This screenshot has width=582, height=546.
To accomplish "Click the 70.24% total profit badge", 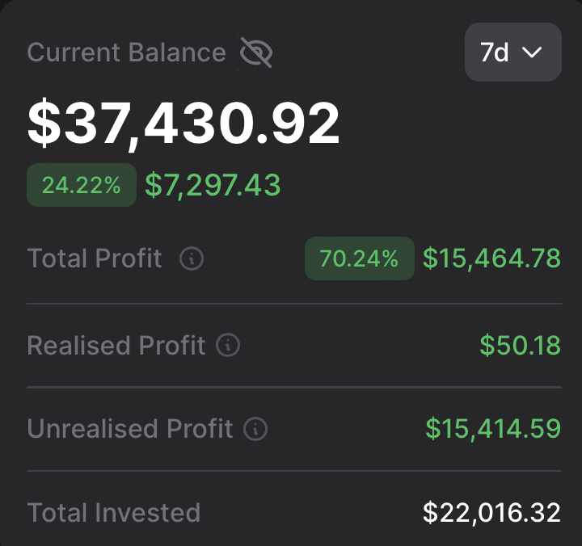I will point(359,258).
